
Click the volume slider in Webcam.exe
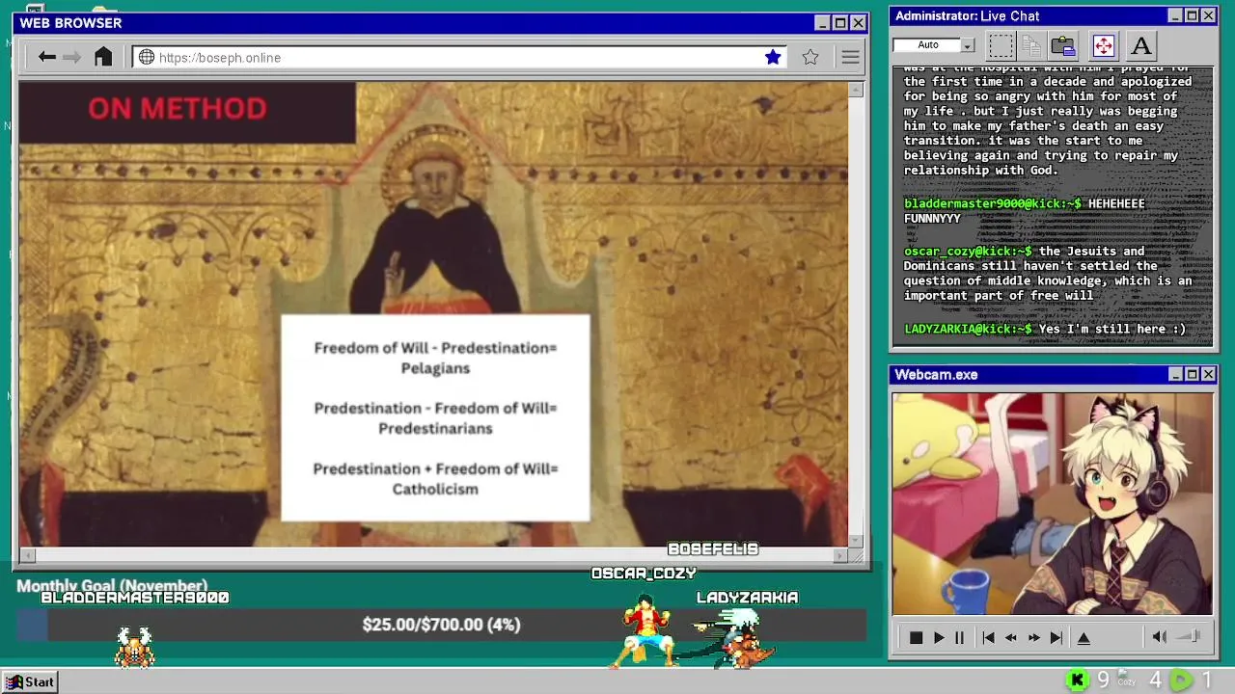1190,636
